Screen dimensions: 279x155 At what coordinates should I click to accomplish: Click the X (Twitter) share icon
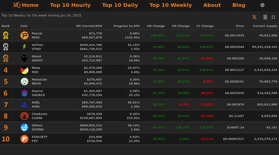pyautogui.click(x=254, y=17)
